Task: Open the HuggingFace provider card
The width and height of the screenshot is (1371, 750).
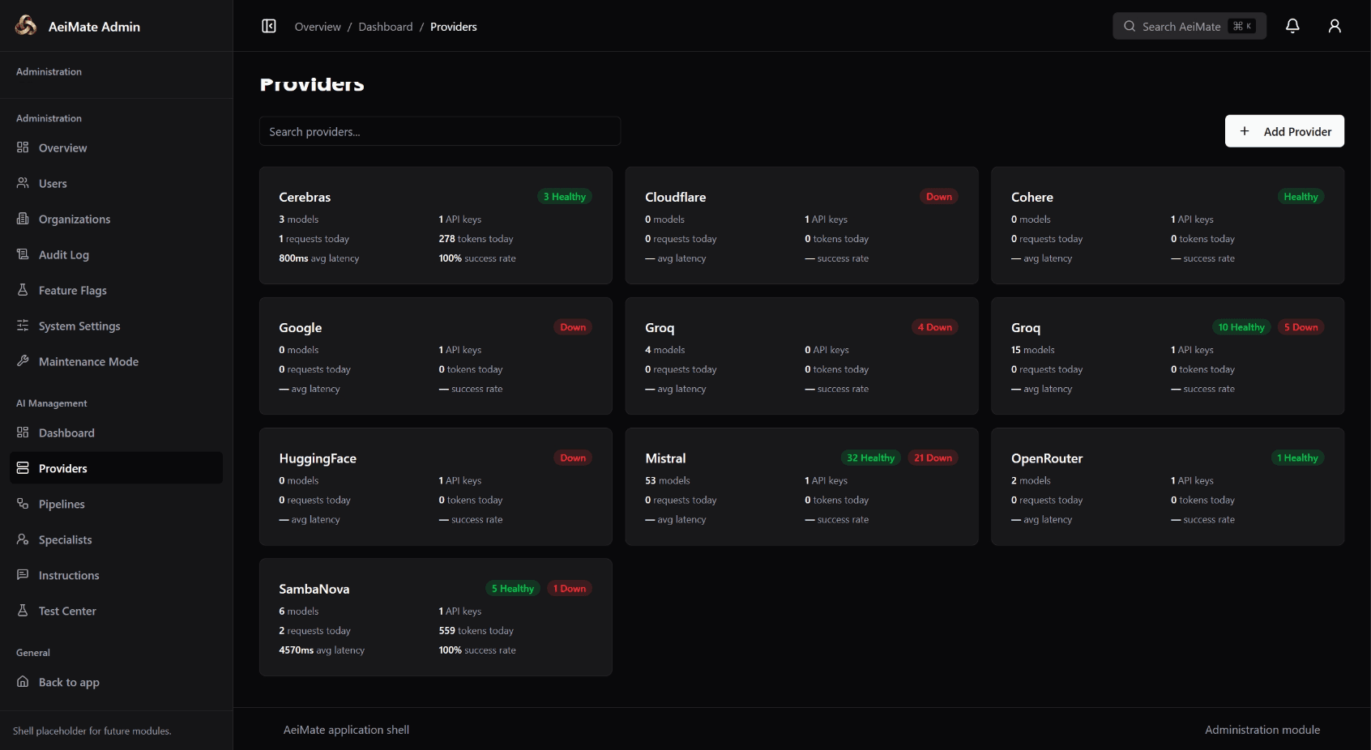Action: [x=436, y=487]
